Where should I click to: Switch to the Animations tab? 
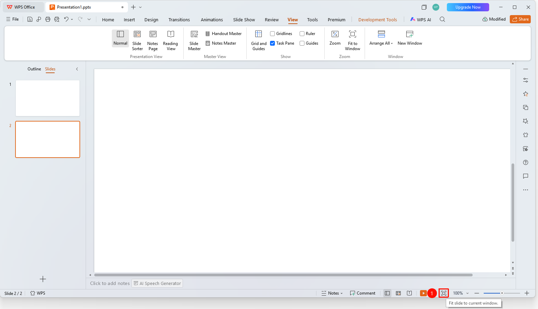pyautogui.click(x=212, y=20)
